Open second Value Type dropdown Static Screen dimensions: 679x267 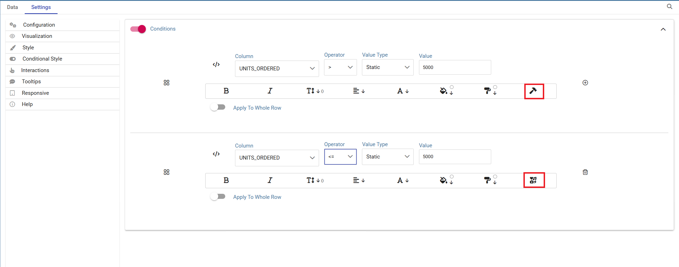tap(388, 157)
